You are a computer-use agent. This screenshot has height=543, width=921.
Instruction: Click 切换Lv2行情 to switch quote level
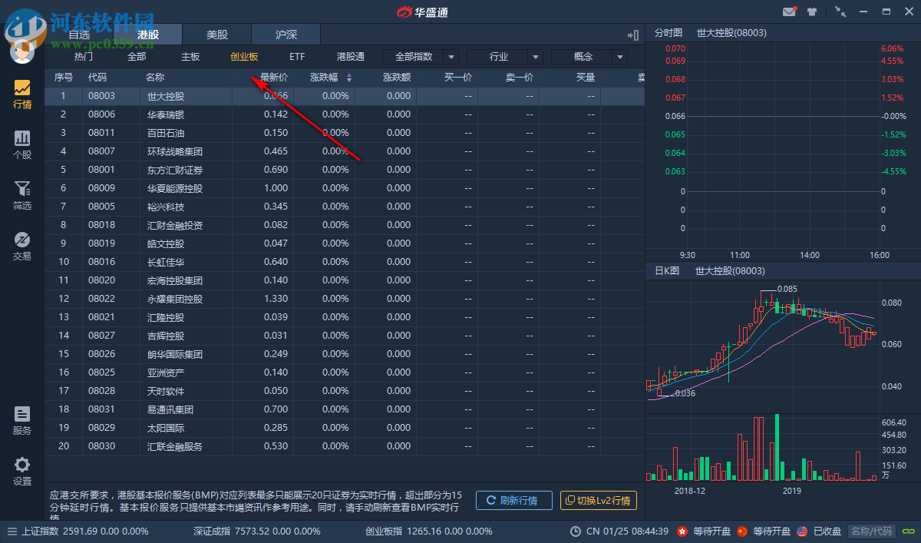[598, 500]
